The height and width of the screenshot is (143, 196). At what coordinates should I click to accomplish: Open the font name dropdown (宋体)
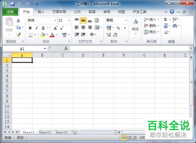click(55, 20)
